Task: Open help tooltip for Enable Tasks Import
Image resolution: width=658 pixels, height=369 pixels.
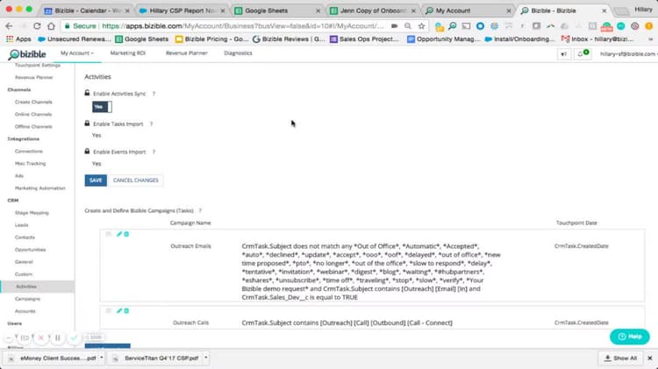Action: 151,124
